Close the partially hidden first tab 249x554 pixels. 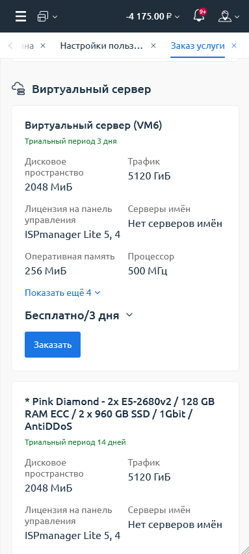pyautogui.click(x=43, y=46)
